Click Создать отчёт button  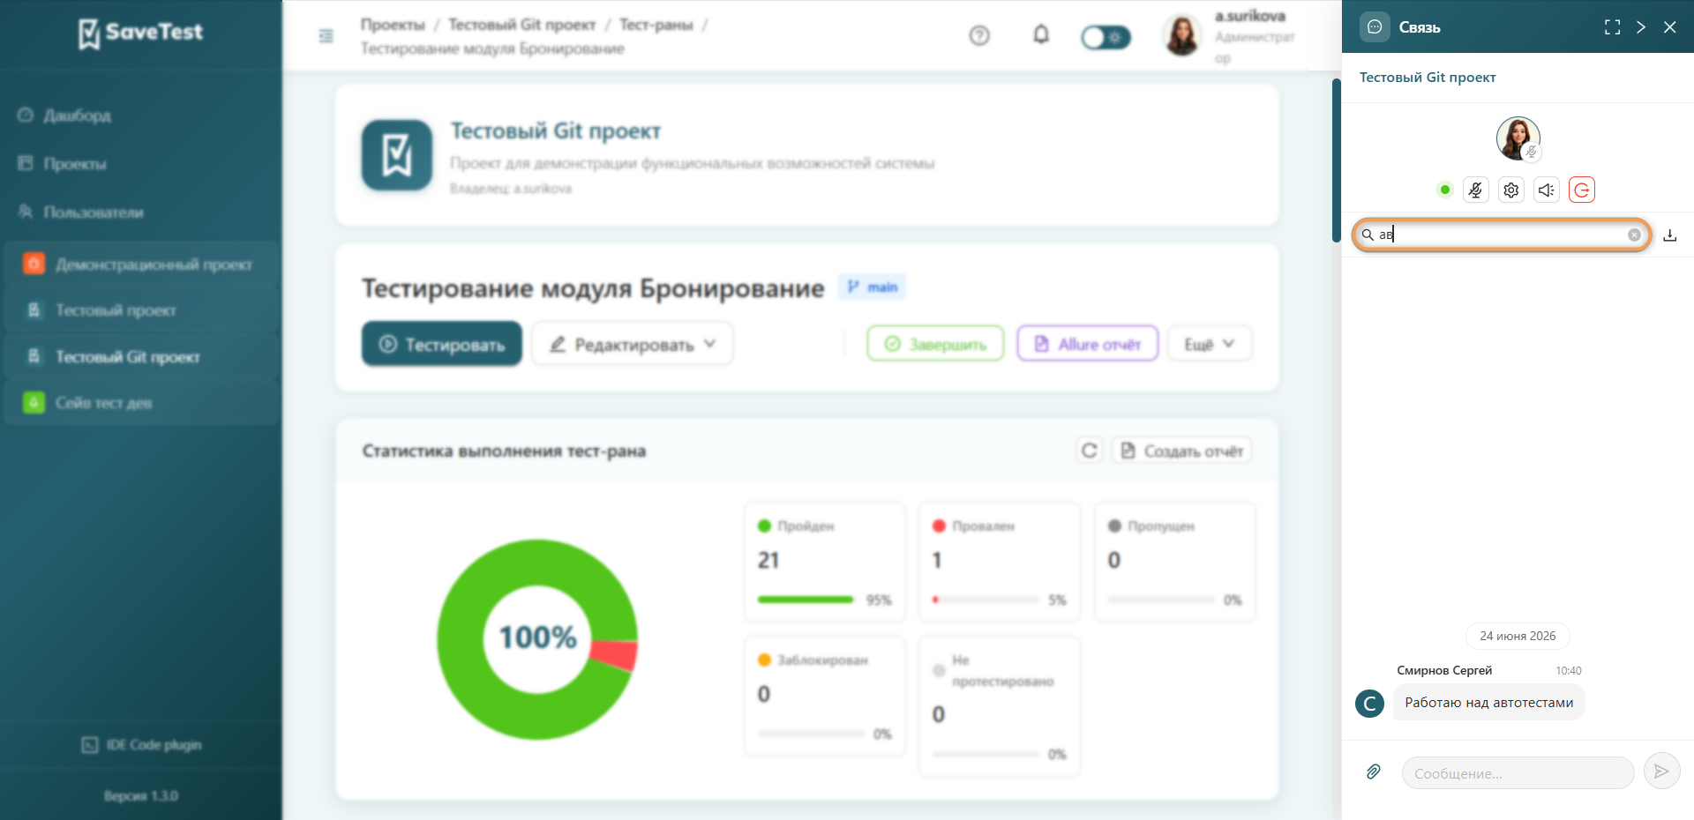click(1182, 451)
